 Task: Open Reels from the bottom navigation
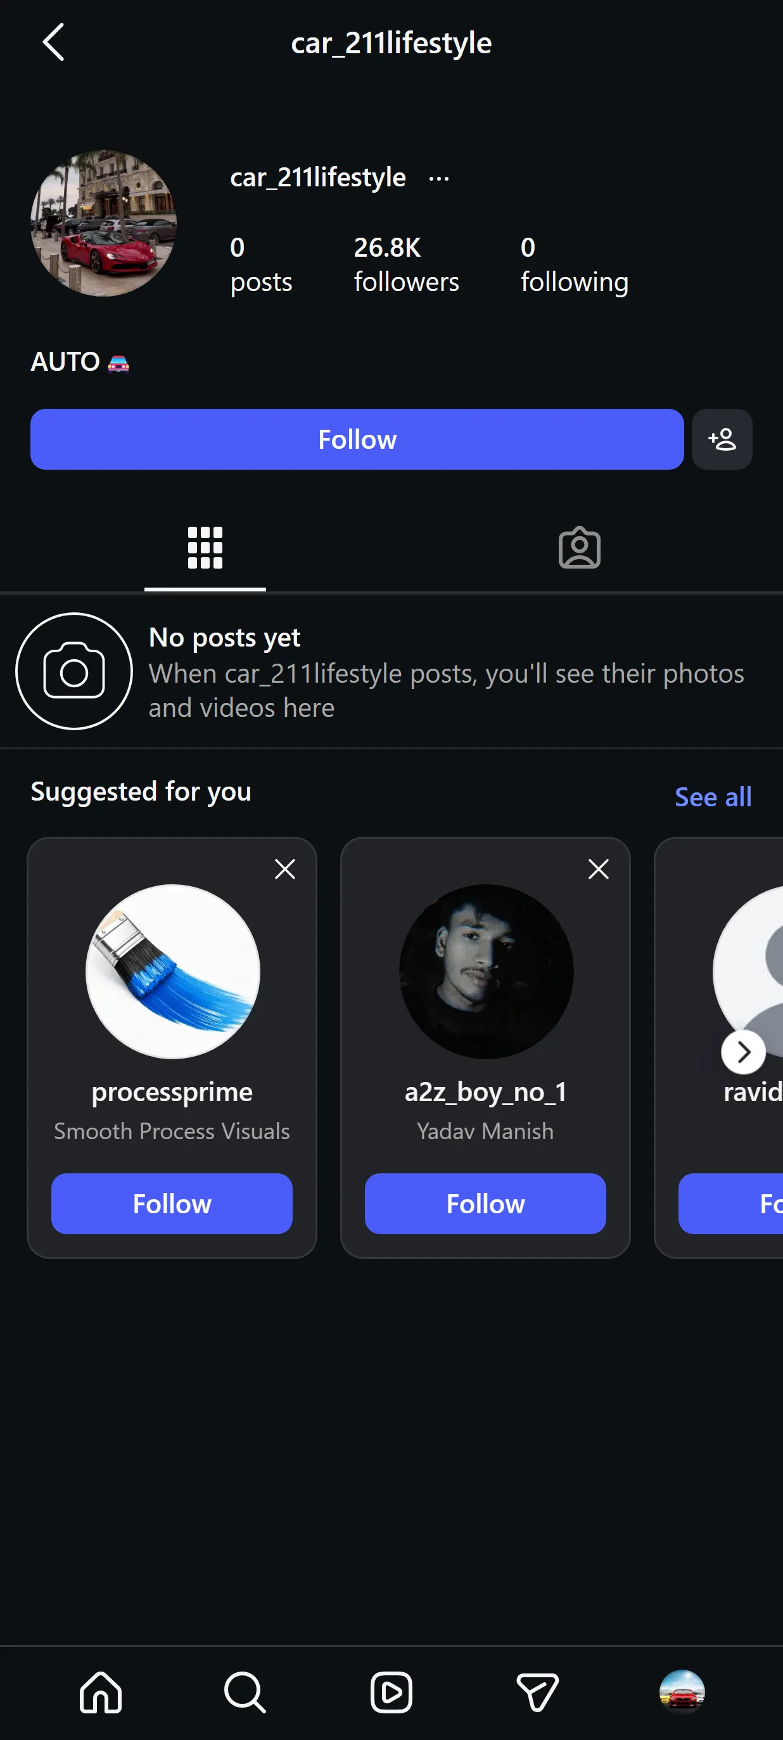[392, 1692]
